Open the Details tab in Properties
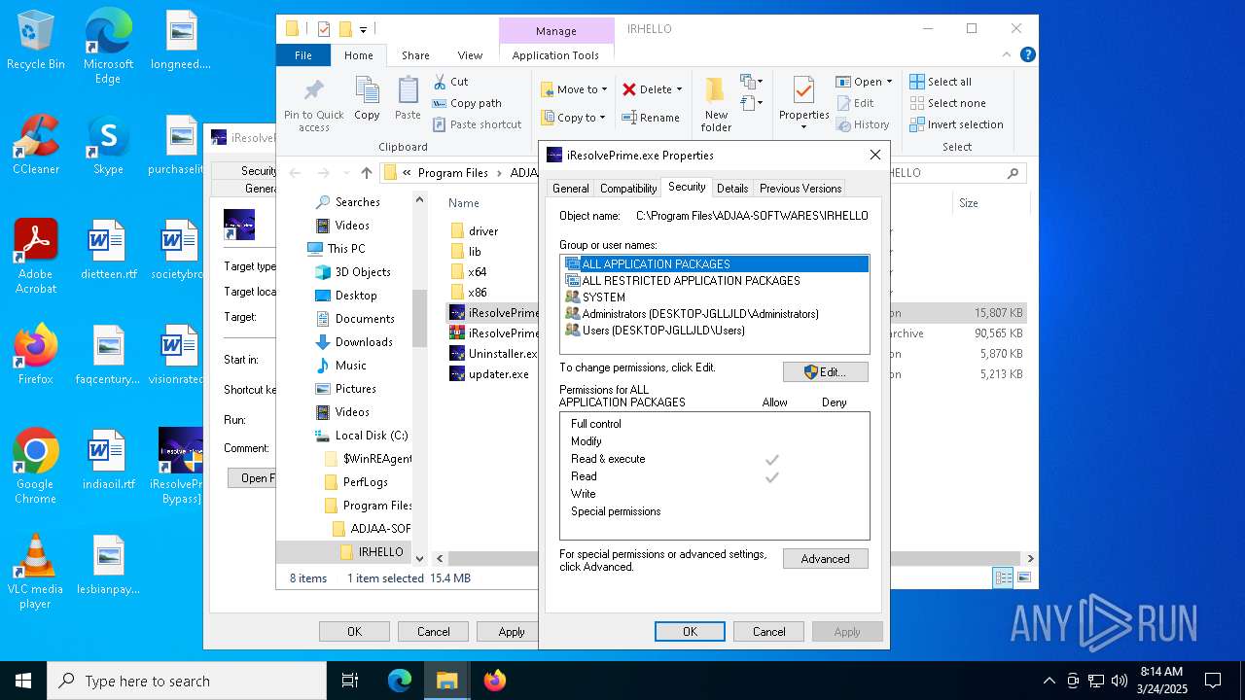The width and height of the screenshot is (1245, 700). tap(732, 189)
